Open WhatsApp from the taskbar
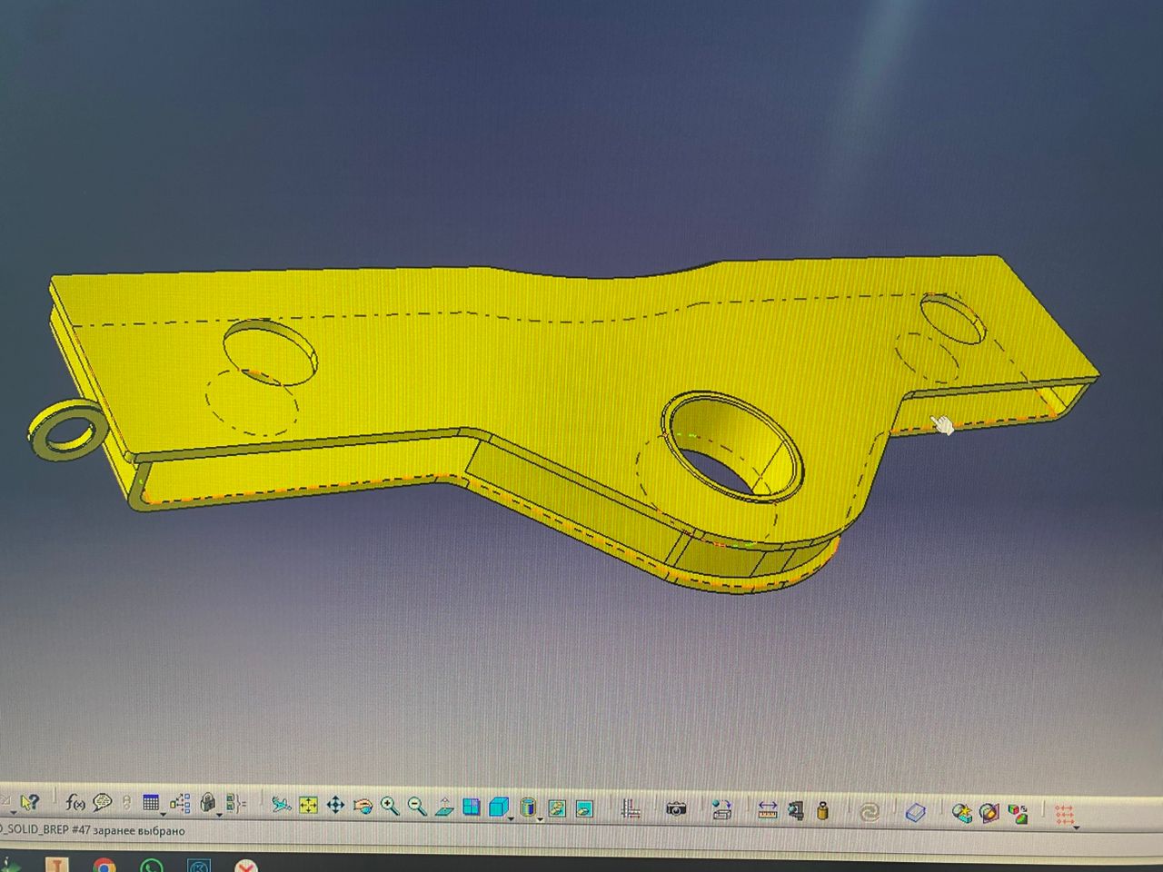The image size is (1163, 872). pos(151,864)
